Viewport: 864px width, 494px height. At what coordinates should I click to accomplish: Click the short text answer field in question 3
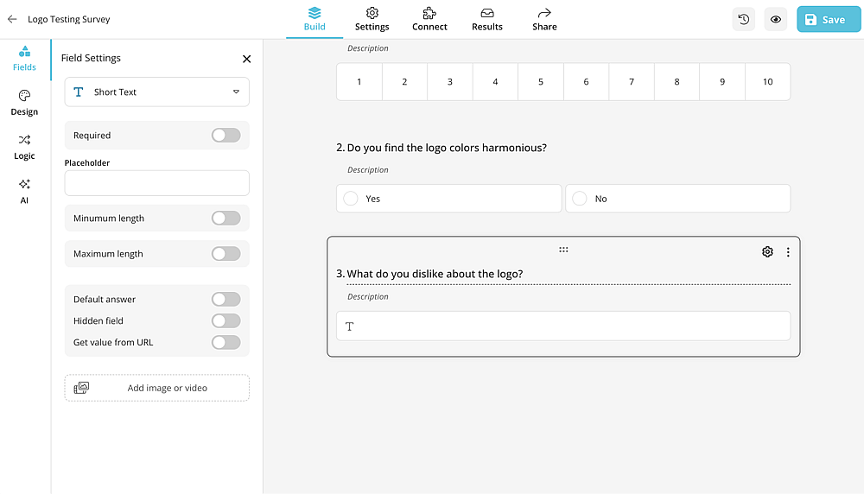(x=563, y=326)
